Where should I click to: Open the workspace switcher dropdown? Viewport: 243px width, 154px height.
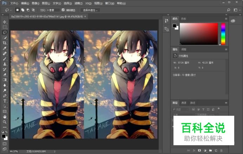pos(237,10)
